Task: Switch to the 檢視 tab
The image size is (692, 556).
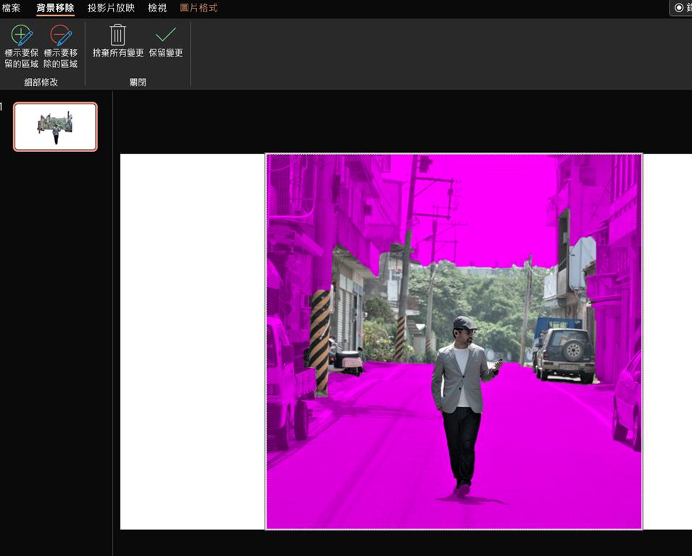Action: click(x=157, y=8)
